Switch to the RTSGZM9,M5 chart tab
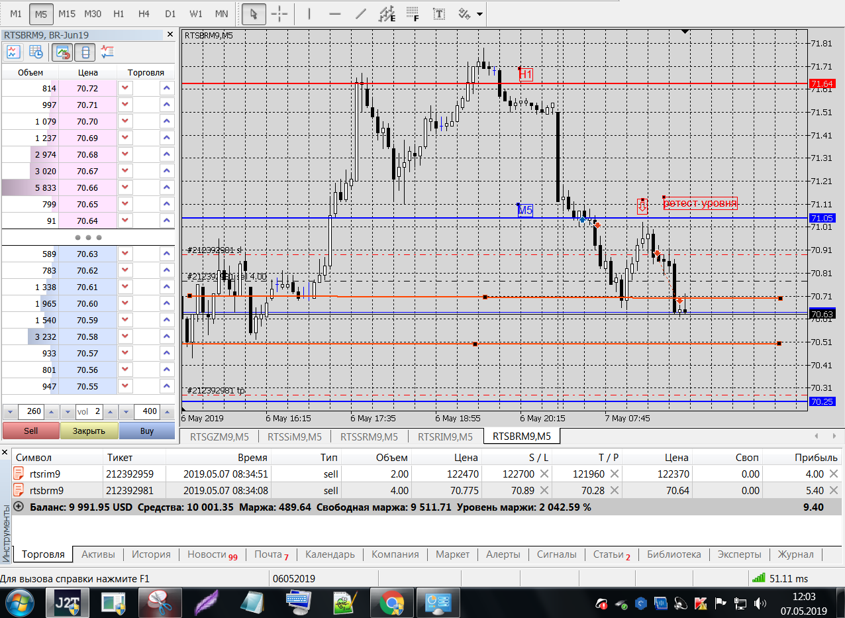Viewport: 845px width, 618px height. 219,437
